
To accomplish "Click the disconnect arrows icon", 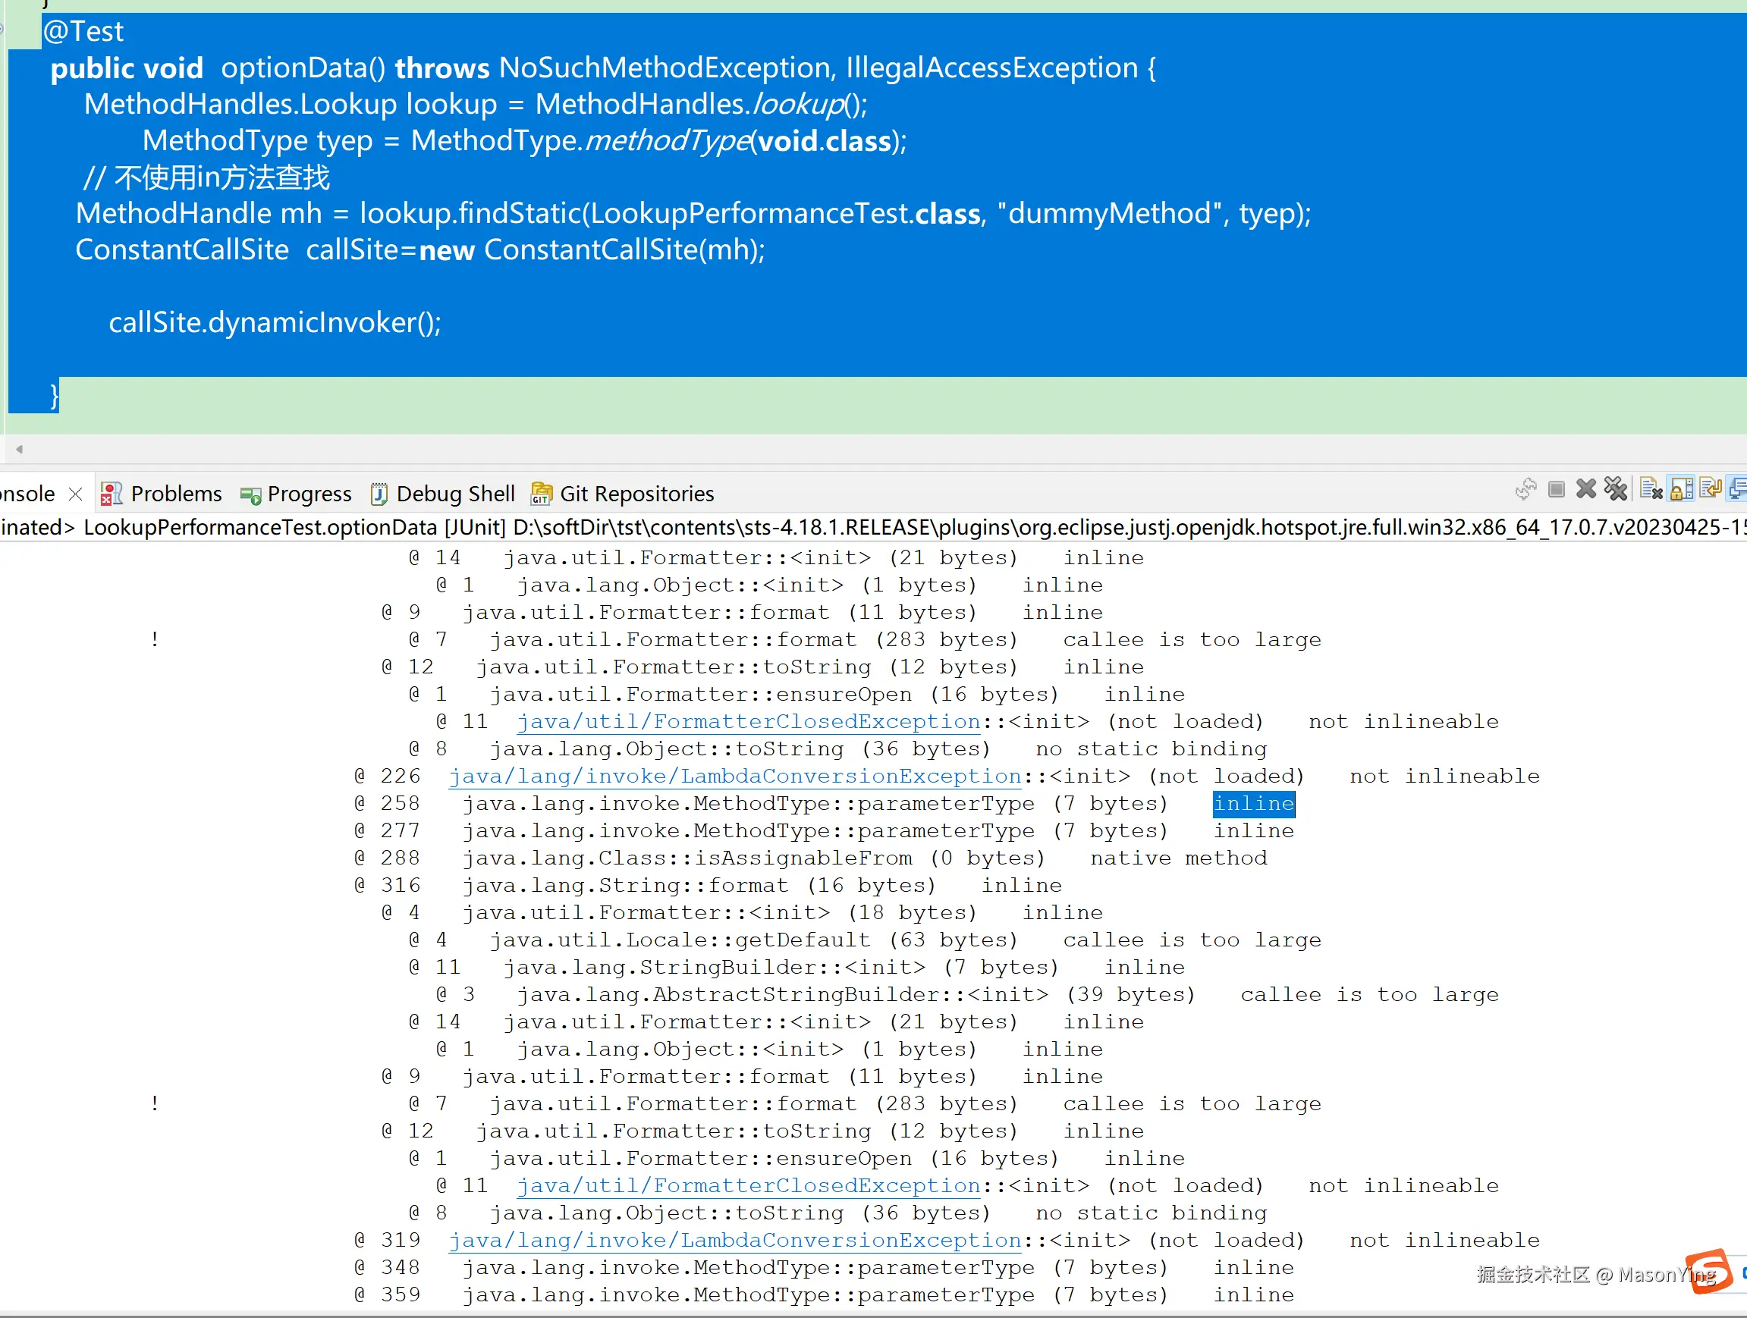I will point(1525,490).
